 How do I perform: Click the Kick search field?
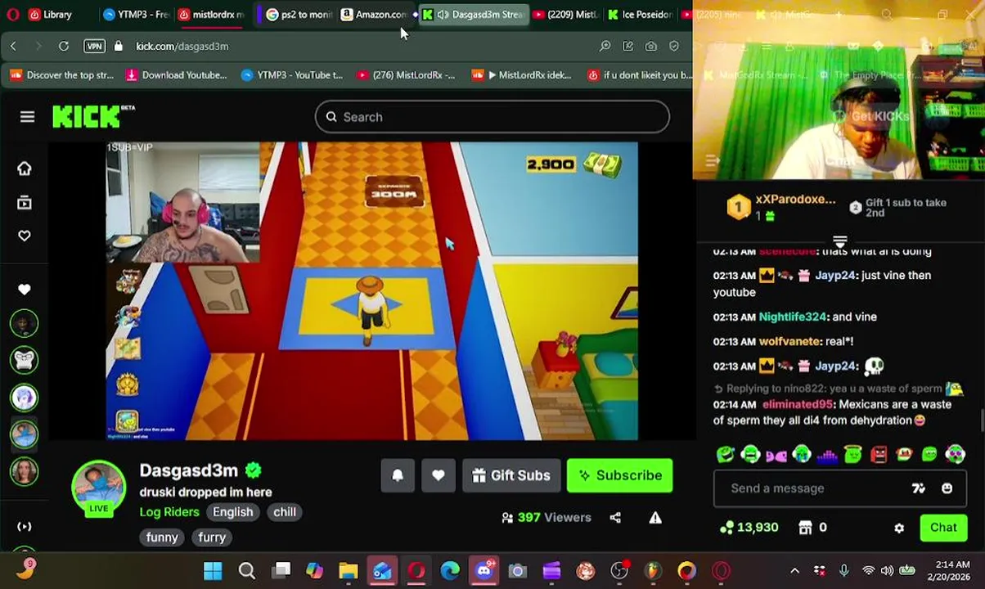[492, 117]
